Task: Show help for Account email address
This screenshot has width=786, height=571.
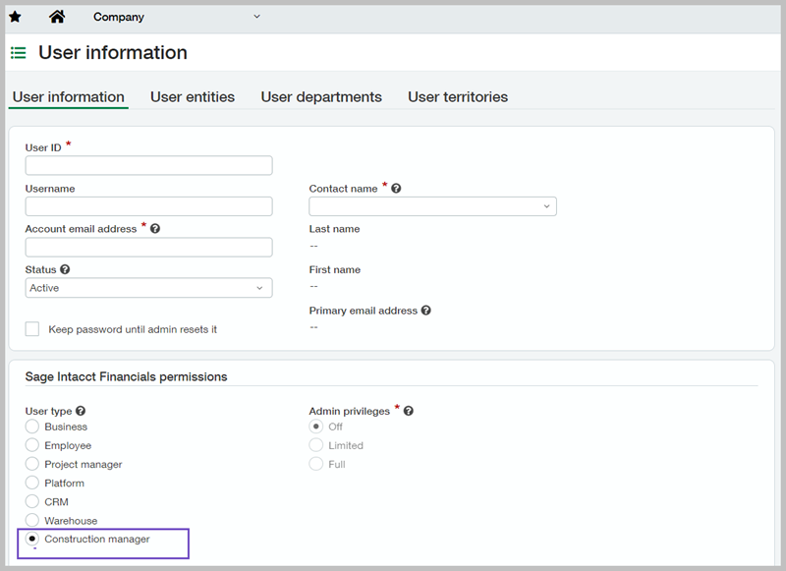Action: (x=155, y=229)
